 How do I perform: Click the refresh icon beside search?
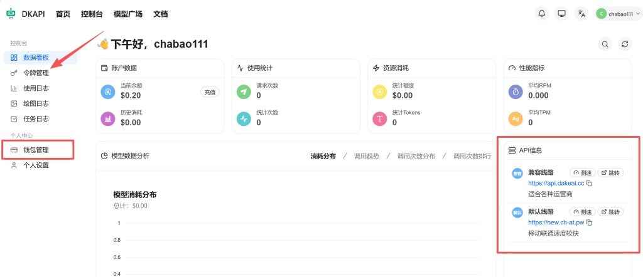point(625,44)
